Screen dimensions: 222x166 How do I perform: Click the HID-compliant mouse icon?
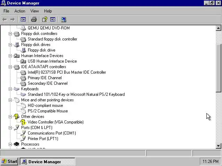tap(23, 105)
